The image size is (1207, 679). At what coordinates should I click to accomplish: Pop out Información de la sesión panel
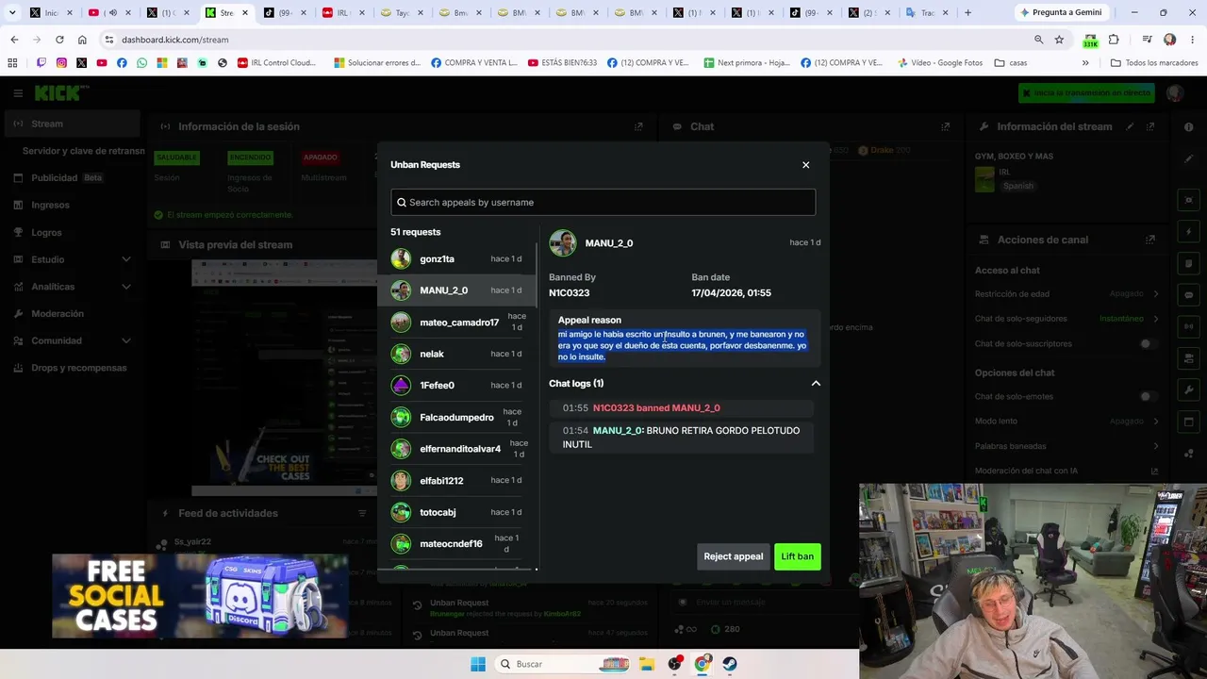coord(638,126)
